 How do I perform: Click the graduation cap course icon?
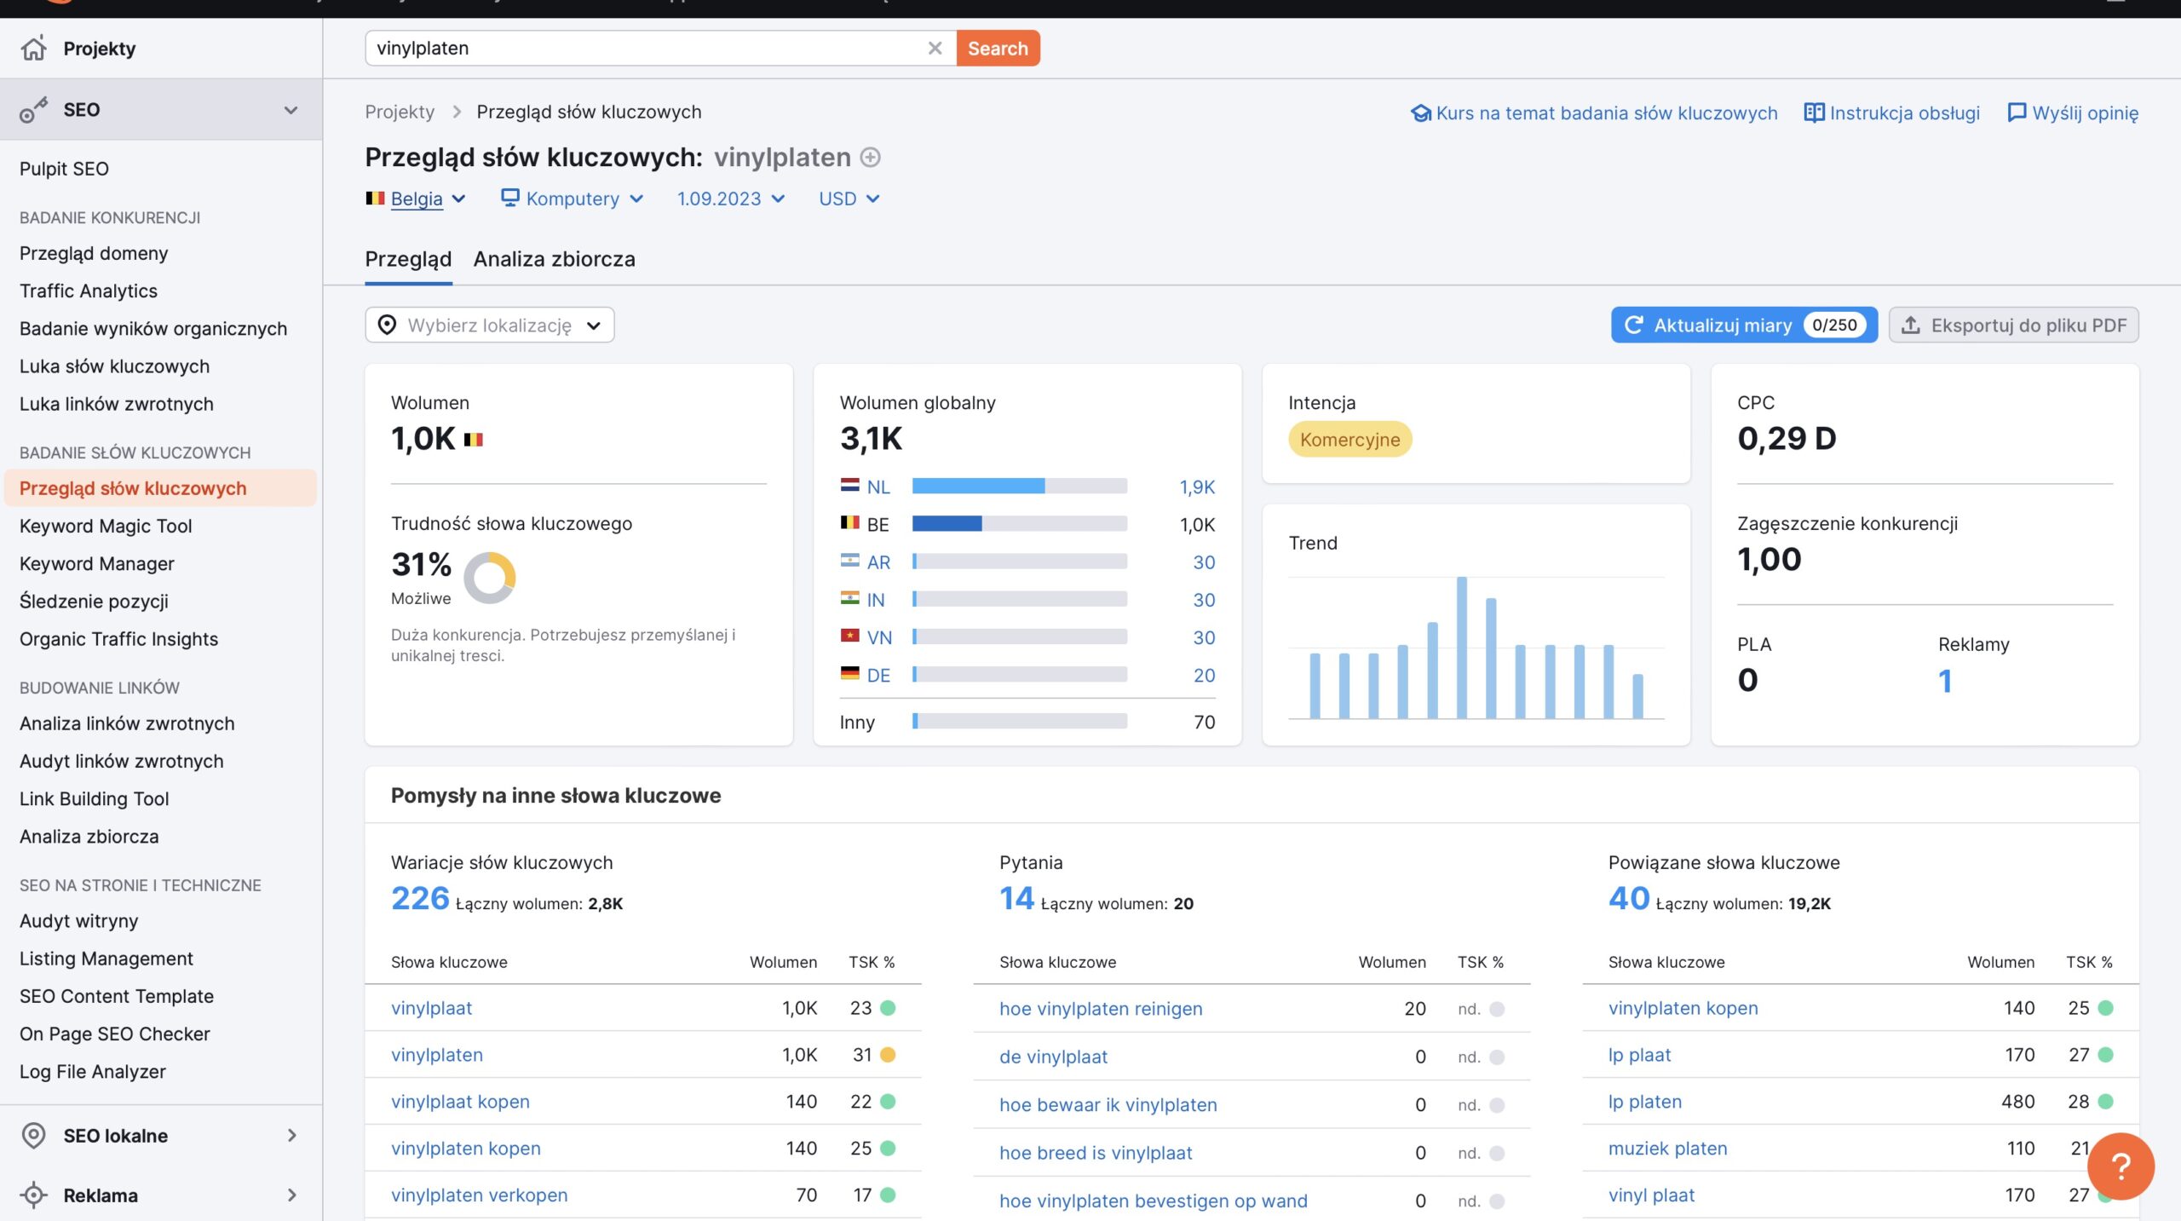(1420, 113)
